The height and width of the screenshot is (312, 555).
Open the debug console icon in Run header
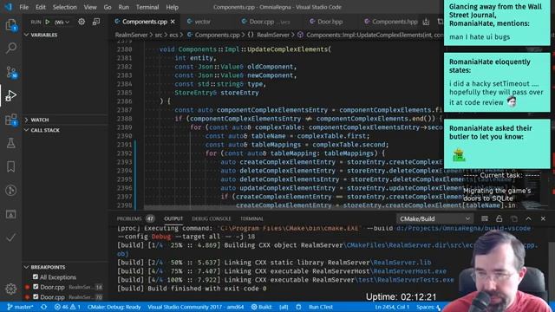[x=96, y=22]
